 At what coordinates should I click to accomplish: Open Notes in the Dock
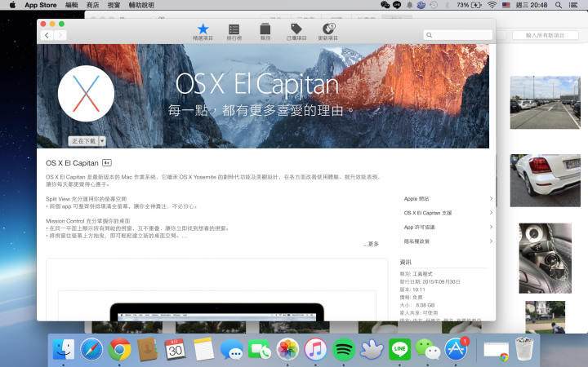[x=203, y=349]
